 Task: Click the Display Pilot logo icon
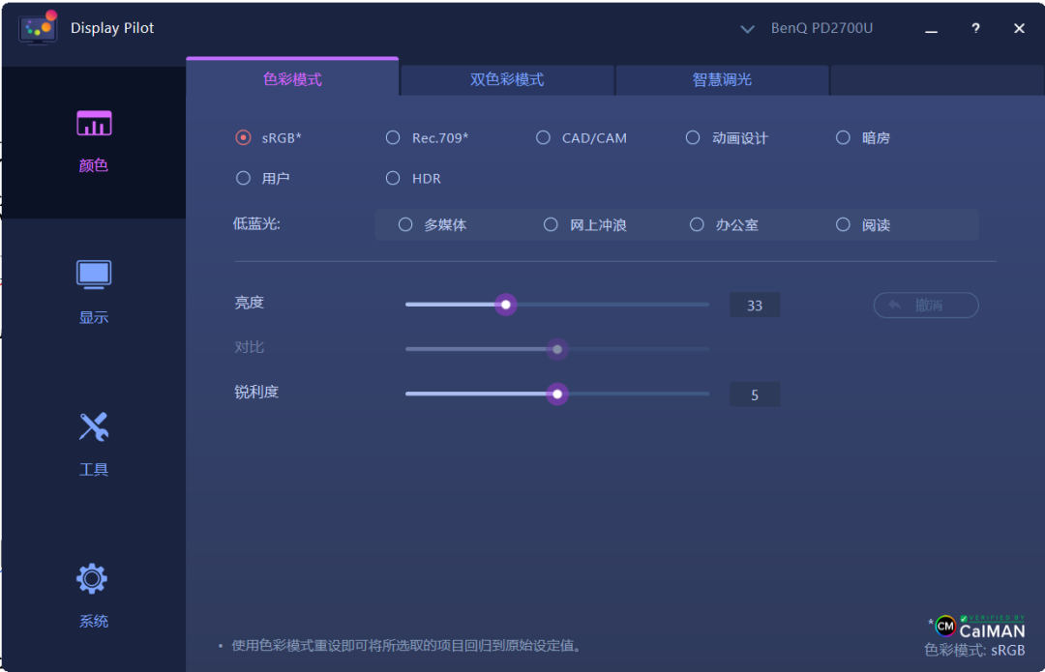pyautogui.click(x=37, y=28)
